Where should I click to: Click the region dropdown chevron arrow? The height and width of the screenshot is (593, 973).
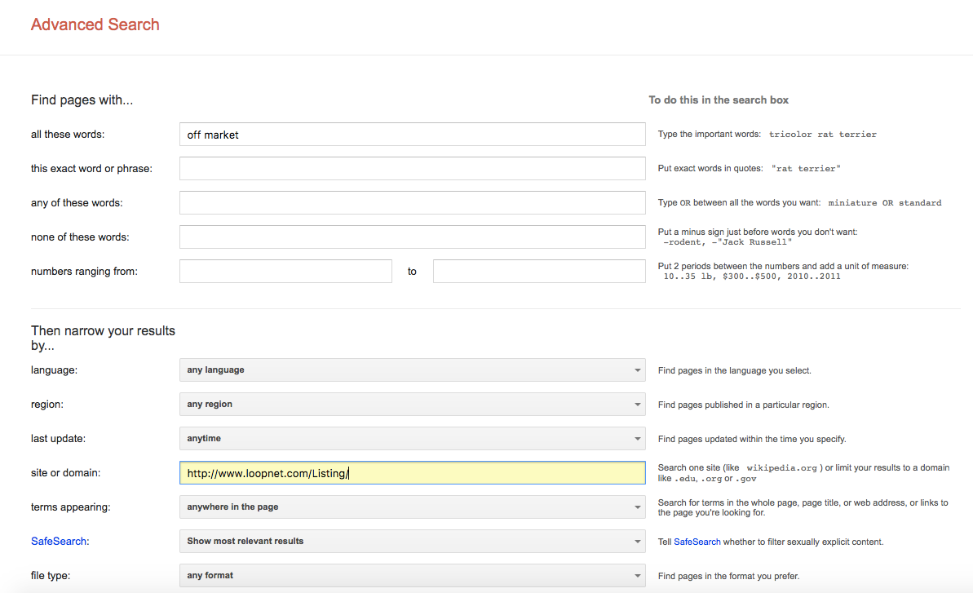(x=639, y=404)
